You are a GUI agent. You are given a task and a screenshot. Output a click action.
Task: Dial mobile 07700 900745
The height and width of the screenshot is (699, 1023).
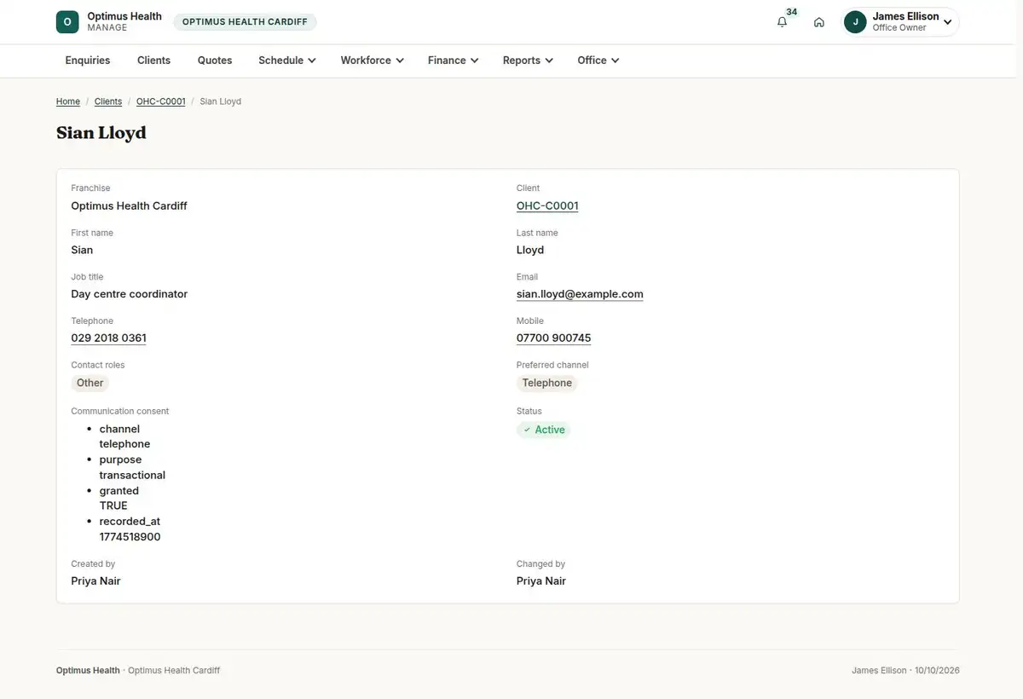tap(553, 338)
